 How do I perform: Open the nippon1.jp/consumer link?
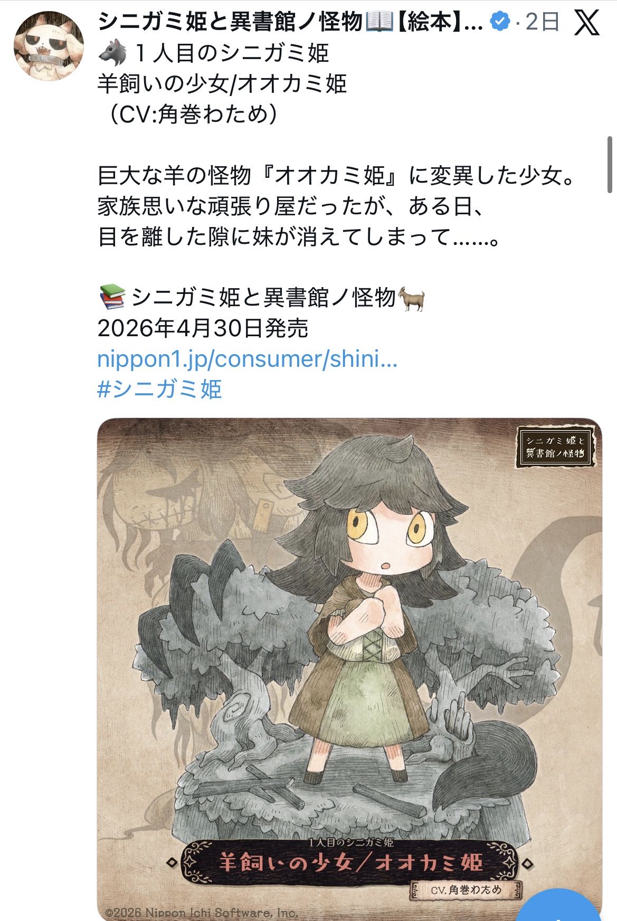(x=247, y=359)
